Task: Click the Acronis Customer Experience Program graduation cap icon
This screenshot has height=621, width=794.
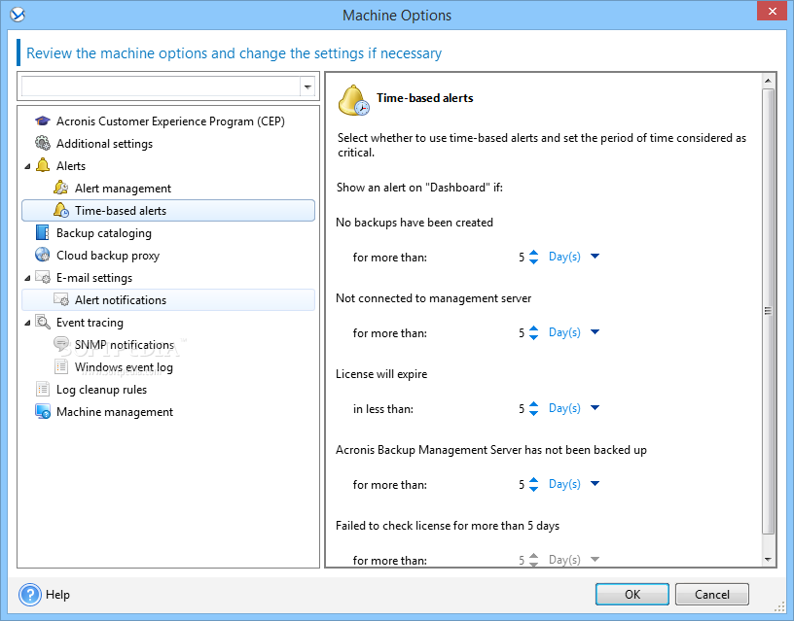Action: point(43,121)
